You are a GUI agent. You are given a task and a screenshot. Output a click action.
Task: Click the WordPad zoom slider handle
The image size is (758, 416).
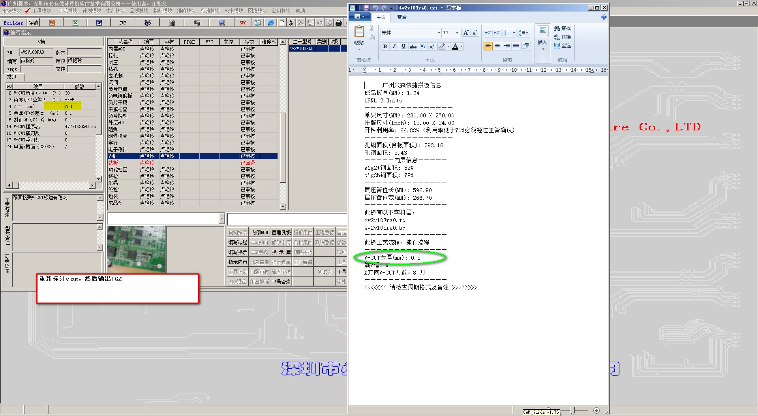573,410
